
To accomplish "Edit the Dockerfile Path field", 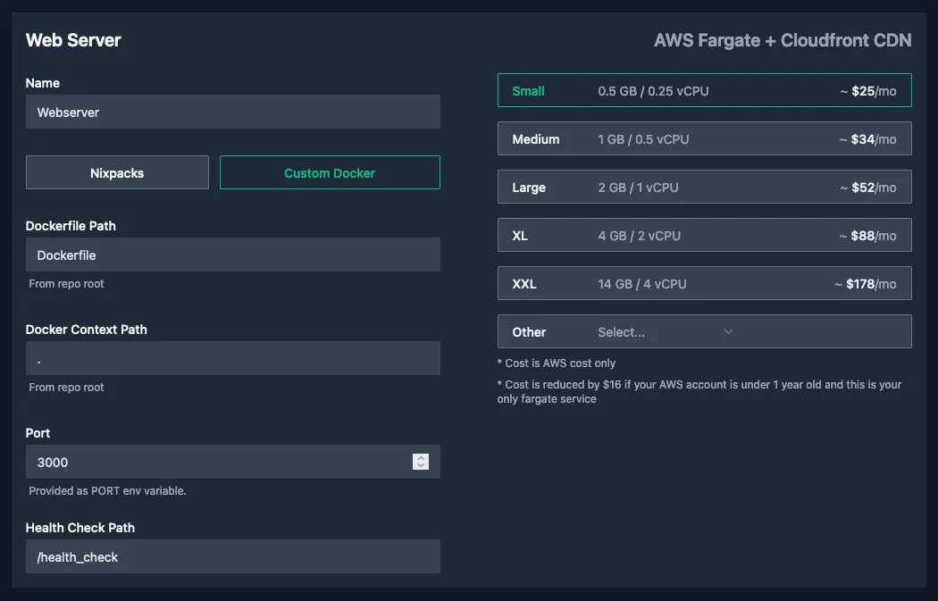I will pyautogui.click(x=232, y=255).
